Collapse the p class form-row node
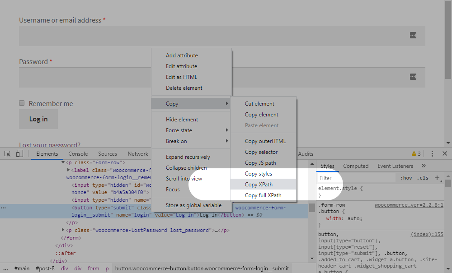This screenshot has height=273, width=452. click(x=63, y=162)
